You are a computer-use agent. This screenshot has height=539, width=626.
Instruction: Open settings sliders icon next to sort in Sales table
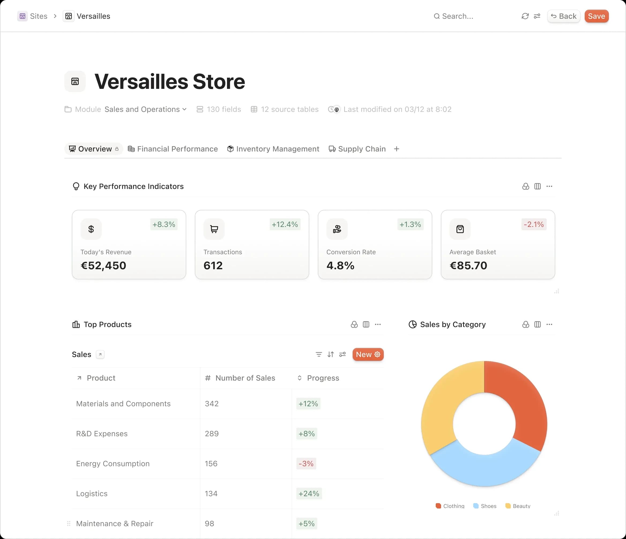click(342, 354)
